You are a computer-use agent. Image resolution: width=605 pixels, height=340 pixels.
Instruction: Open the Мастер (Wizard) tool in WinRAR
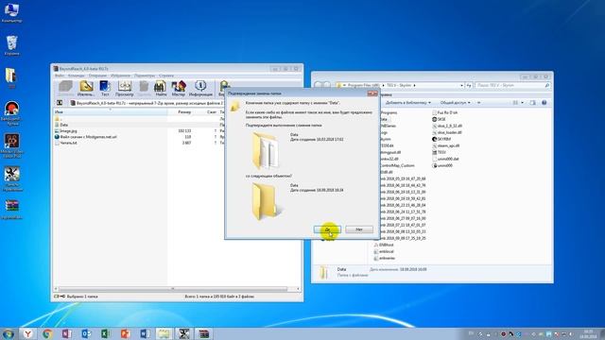tap(179, 88)
